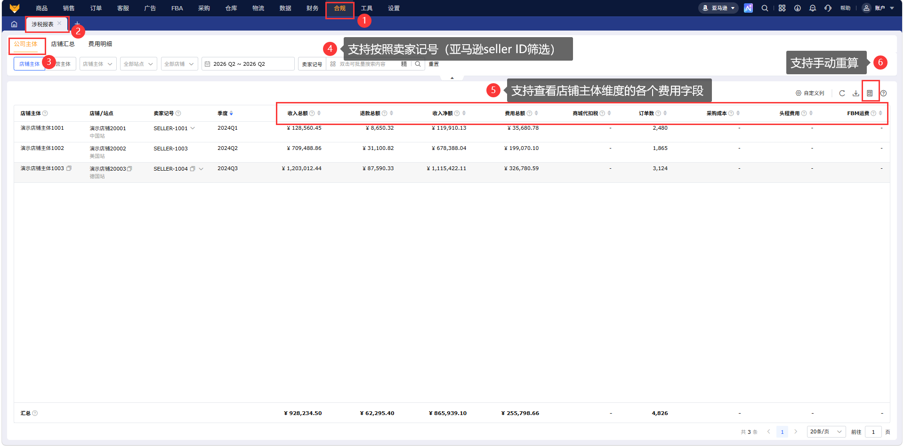The width and height of the screenshot is (904, 447).
Task: Open the global search magnifier in the top bar
Action: click(765, 8)
